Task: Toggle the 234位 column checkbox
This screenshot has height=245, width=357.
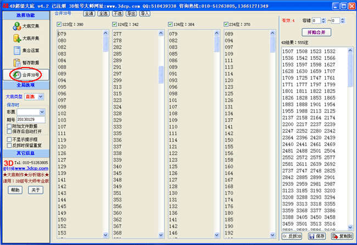Action: [x=227, y=24]
